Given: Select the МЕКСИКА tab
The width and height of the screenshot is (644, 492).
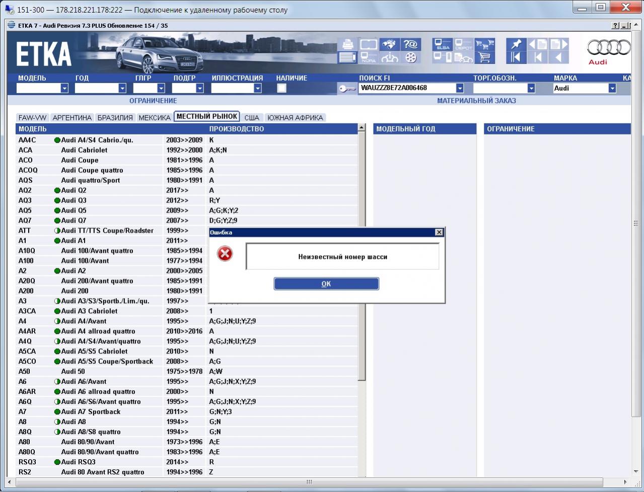Looking at the screenshot, I should pos(155,118).
